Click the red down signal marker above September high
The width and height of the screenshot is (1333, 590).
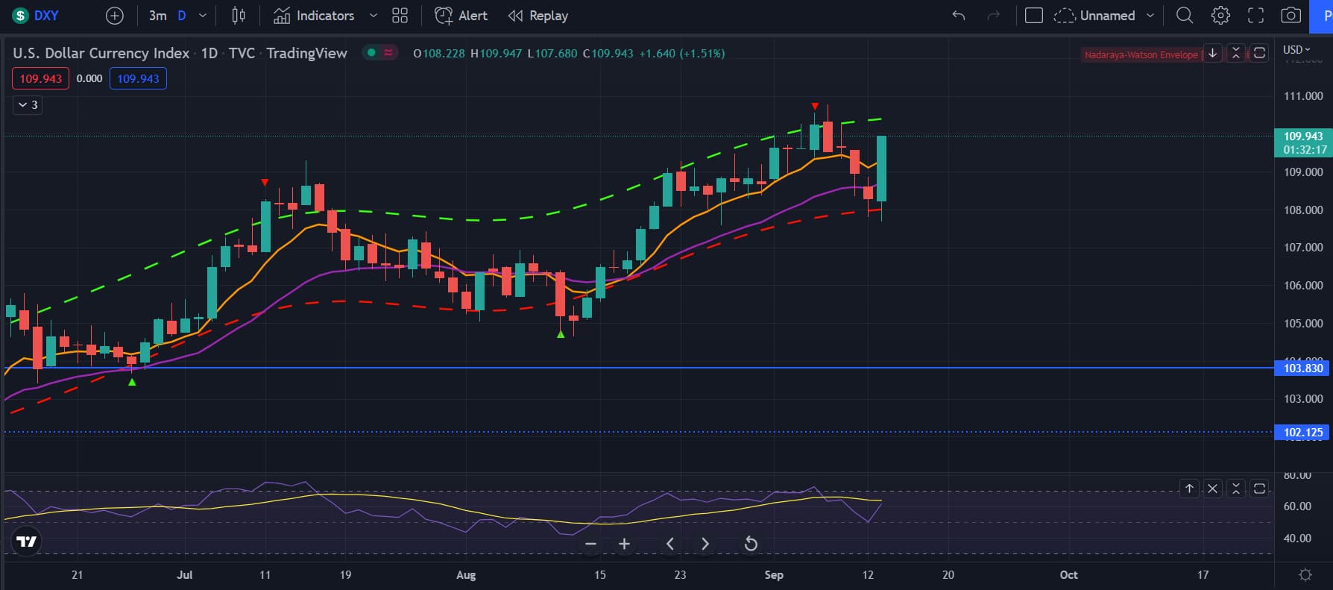[815, 107]
